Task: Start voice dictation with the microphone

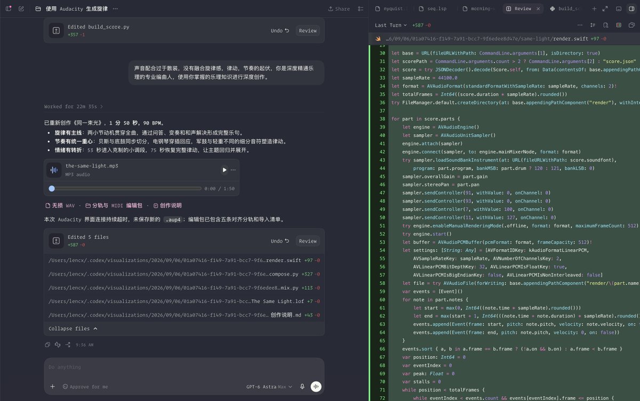Action: [x=302, y=387]
